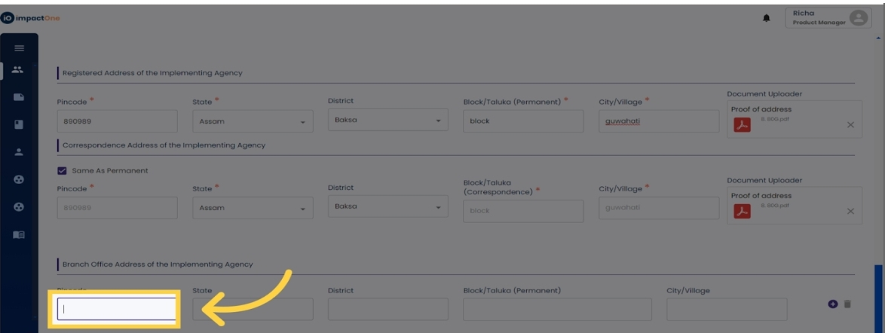Image resolution: width=885 pixels, height=333 pixels.
Task: Open the correspondence address District dropdown
Action: coord(388,207)
